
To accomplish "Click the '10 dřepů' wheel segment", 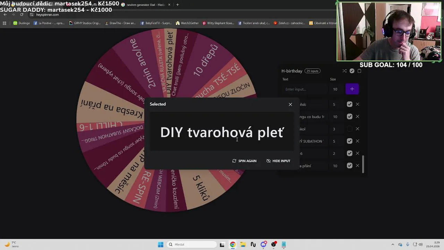I will (x=206, y=60).
